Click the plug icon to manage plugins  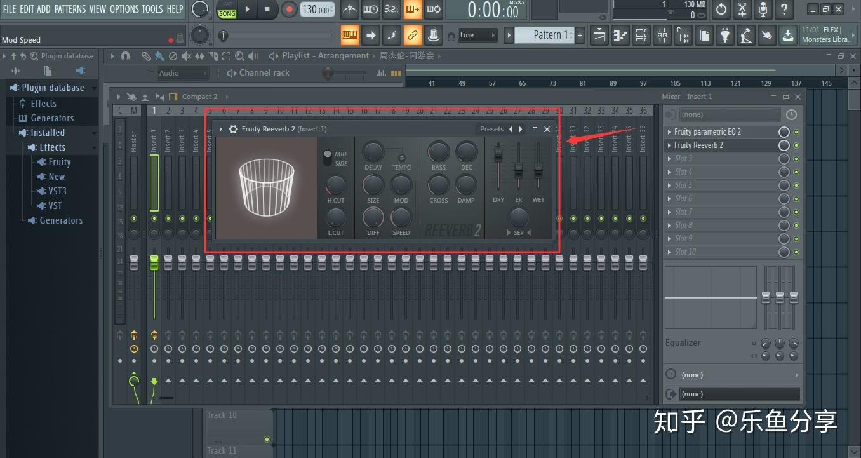click(x=725, y=36)
